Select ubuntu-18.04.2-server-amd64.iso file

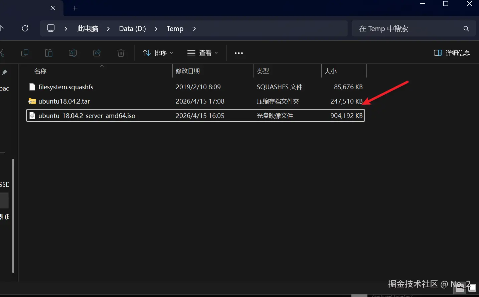[x=87, y=116]
